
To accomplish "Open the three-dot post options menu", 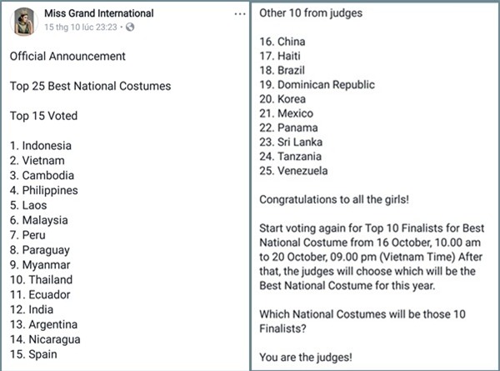I will coord(240,14).
